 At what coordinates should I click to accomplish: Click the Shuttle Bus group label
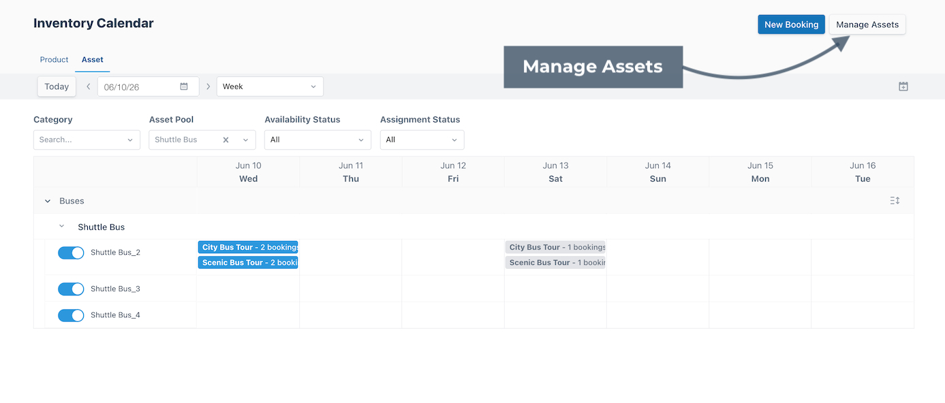102,227
